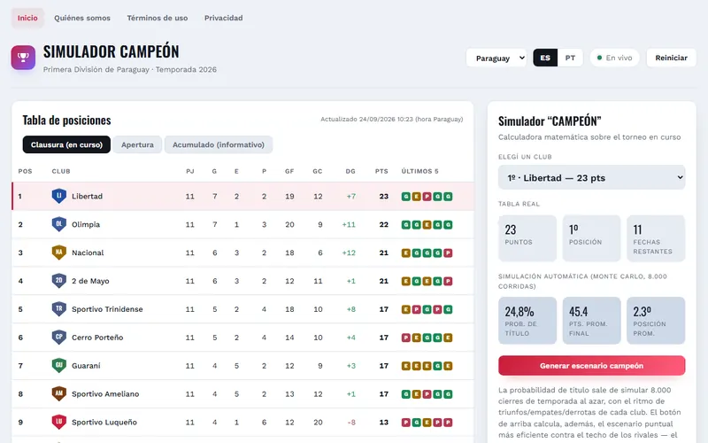The image size is (708, 443).
Task: Click the Nacional club shield icon
Action: pyautogui.click(x=59, y=253)
